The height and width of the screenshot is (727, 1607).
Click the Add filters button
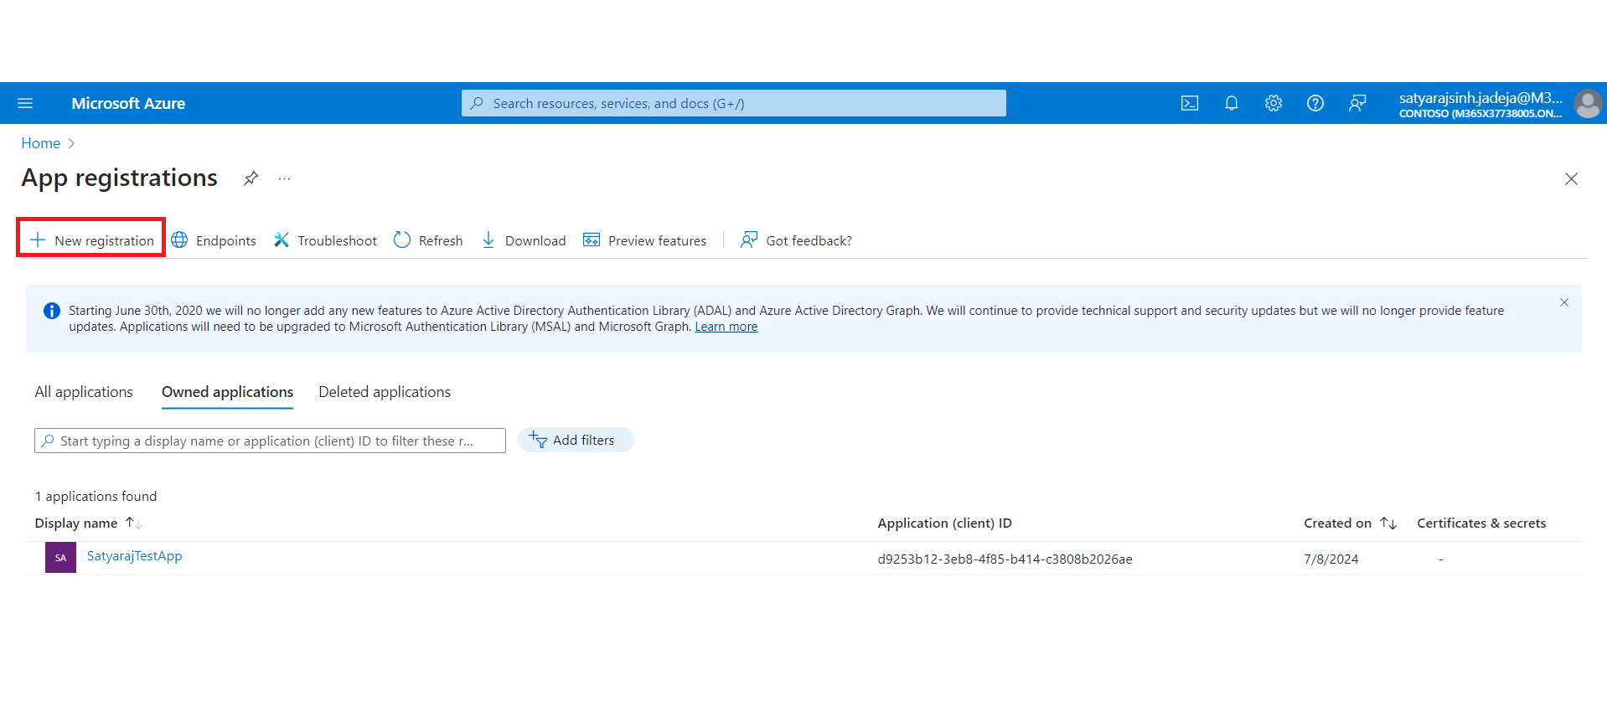[x=576, y=440]
